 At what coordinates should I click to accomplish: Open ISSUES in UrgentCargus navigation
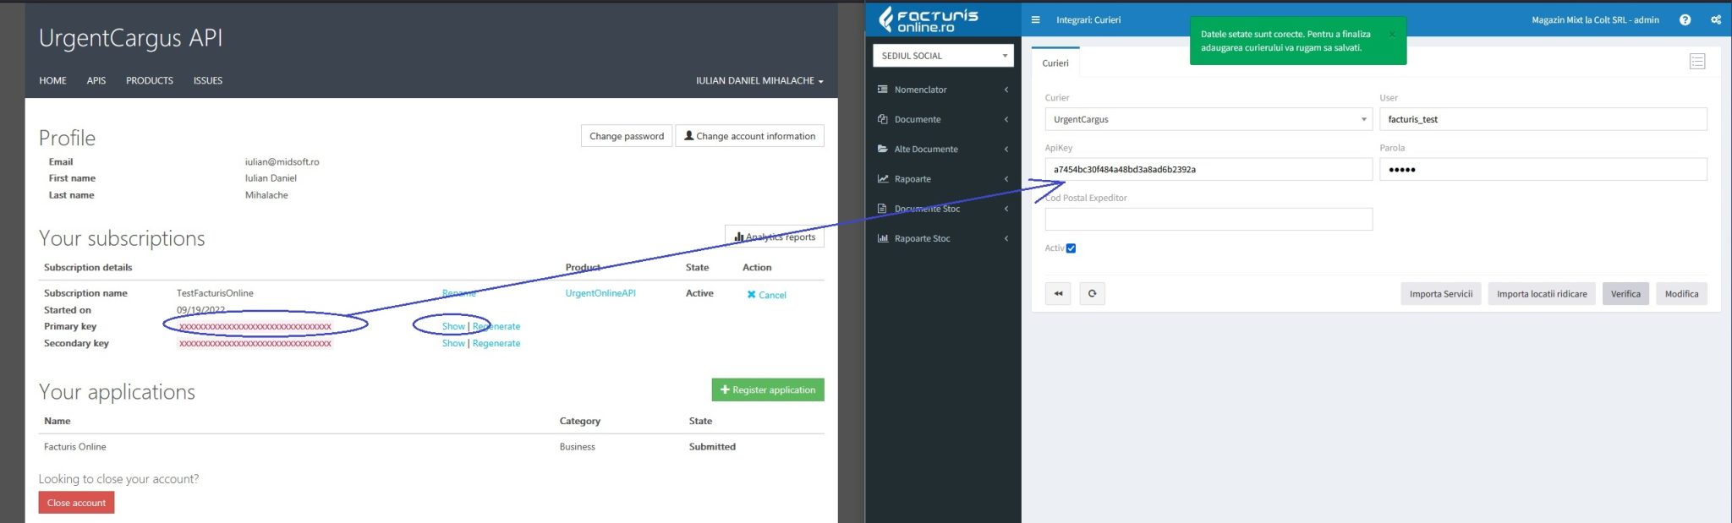pyautogui.click(x=208, y=81)
